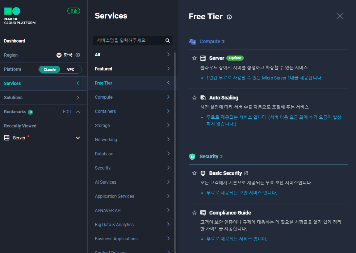Switch platform to VPC
356x253 pixels.
pos(71,69)
